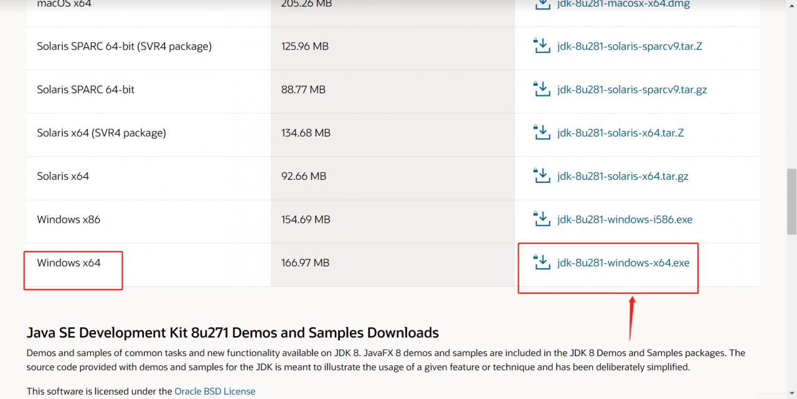Click download icon for windows-x64.exe

(542, 263)
